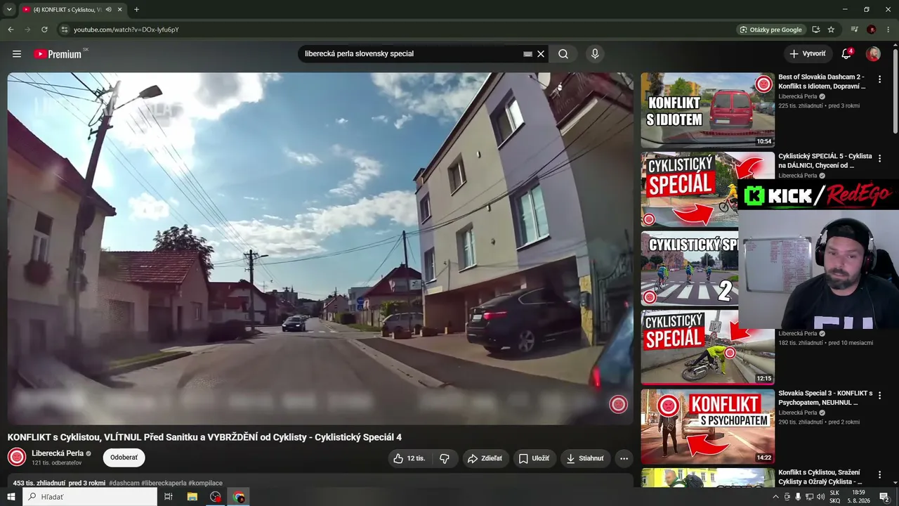Go back in browser history
The height and width of the screenshot is (506, 899).
(x=11, y=30)
